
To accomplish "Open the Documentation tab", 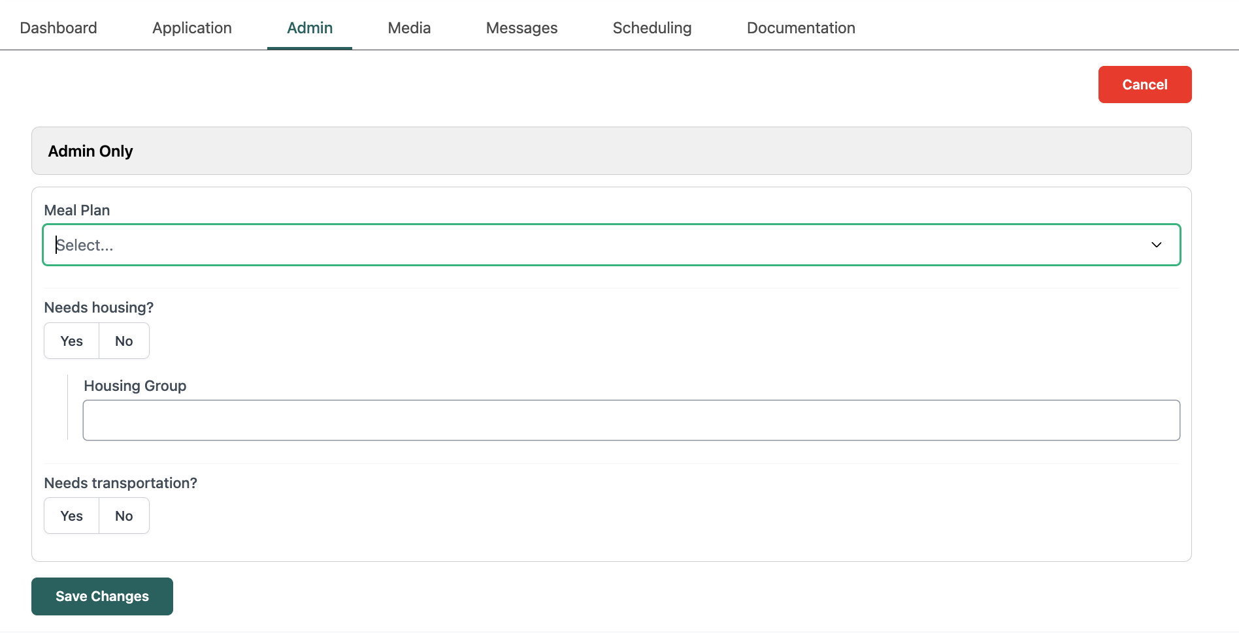I will (801, 28).
